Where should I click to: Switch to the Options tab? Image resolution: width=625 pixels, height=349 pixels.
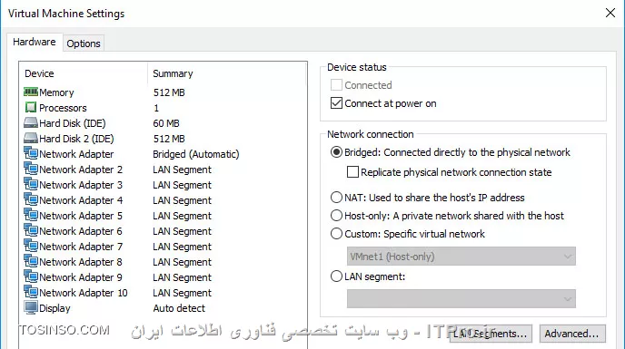(84, 44)
